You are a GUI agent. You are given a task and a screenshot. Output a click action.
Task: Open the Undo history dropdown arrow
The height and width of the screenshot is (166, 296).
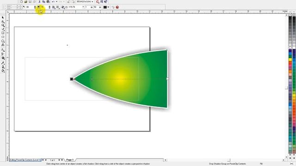[56, 2]
